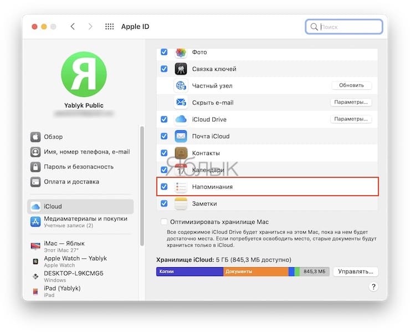This screenshot has height=332, width=410.
Task: Click the iCloud Drive cloud icon
Action: [x=181, y=119]
